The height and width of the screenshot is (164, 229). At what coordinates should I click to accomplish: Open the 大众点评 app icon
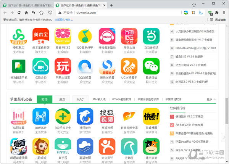[107, 146]
